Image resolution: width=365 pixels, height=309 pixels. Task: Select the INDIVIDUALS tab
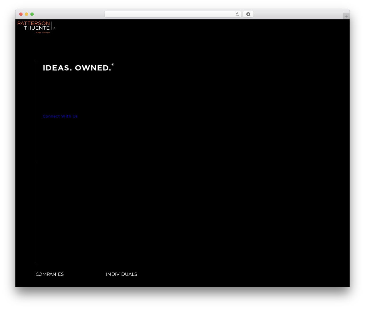point(121,274)
